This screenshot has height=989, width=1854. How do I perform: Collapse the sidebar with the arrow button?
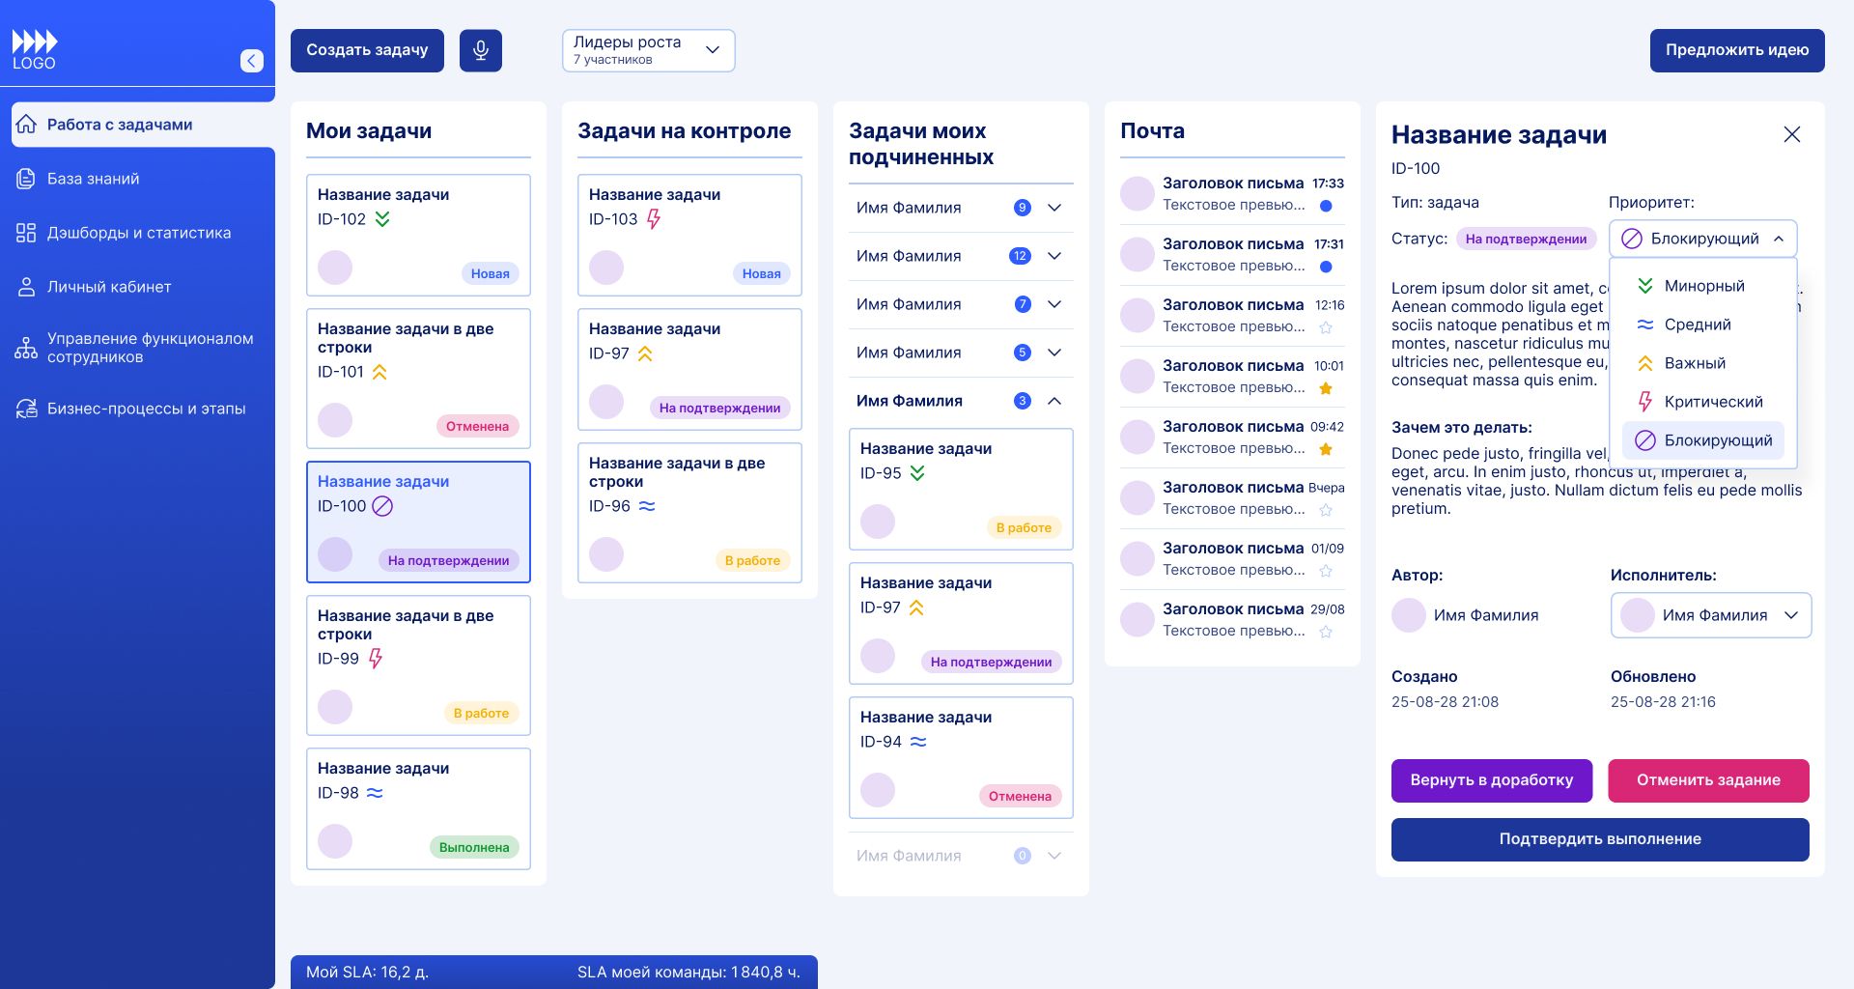tap(251, 61)
